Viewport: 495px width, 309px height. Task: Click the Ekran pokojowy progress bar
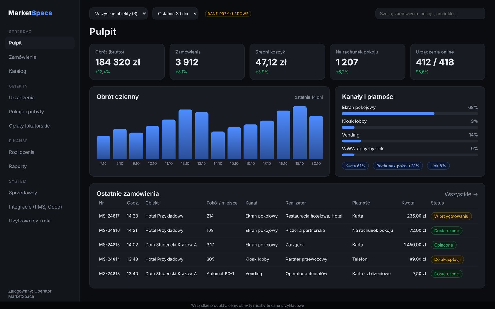[410, 114]
